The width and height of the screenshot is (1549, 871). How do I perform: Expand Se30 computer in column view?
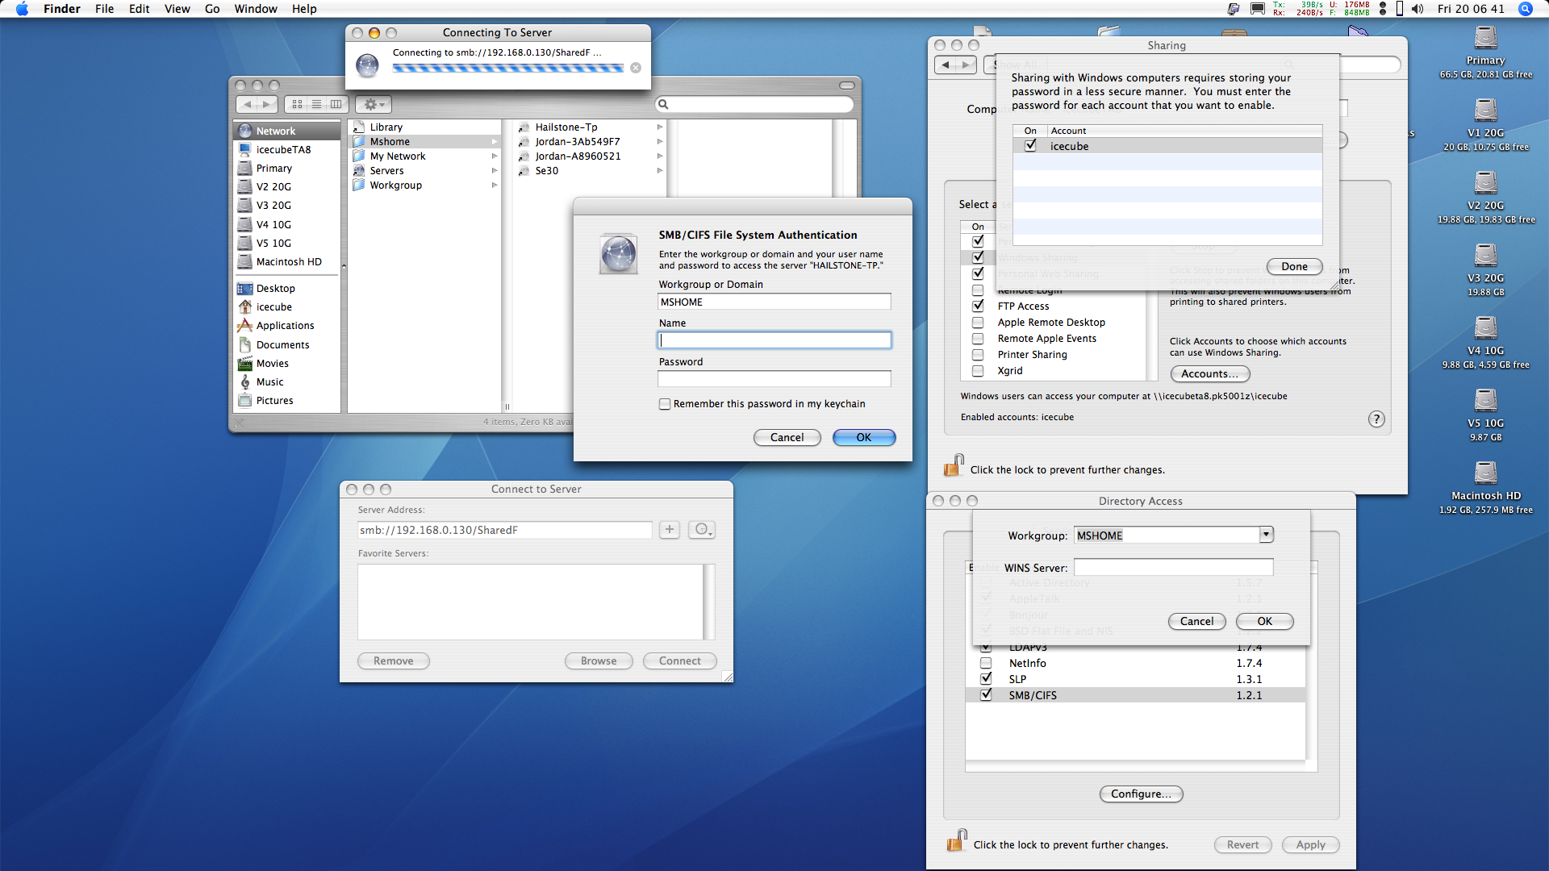point(660,171)
